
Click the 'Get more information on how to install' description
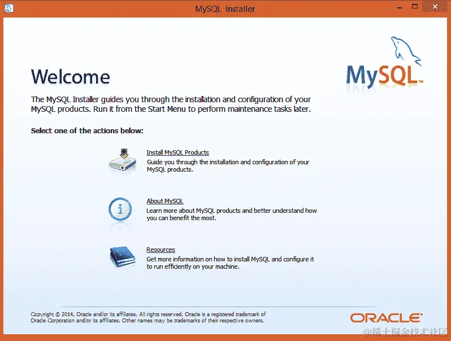pyautogui.click(x=230, y=263)
